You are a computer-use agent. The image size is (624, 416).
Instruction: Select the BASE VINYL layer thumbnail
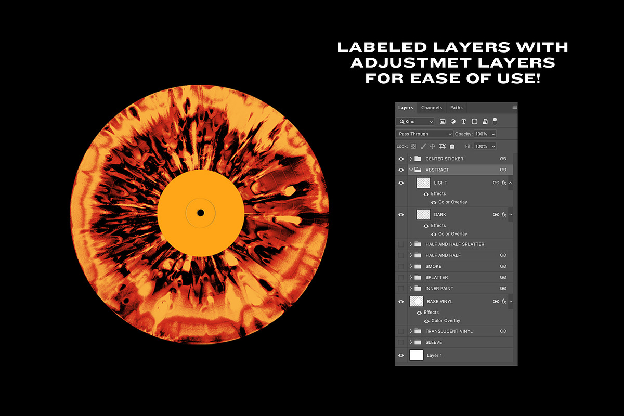[417, 302]
